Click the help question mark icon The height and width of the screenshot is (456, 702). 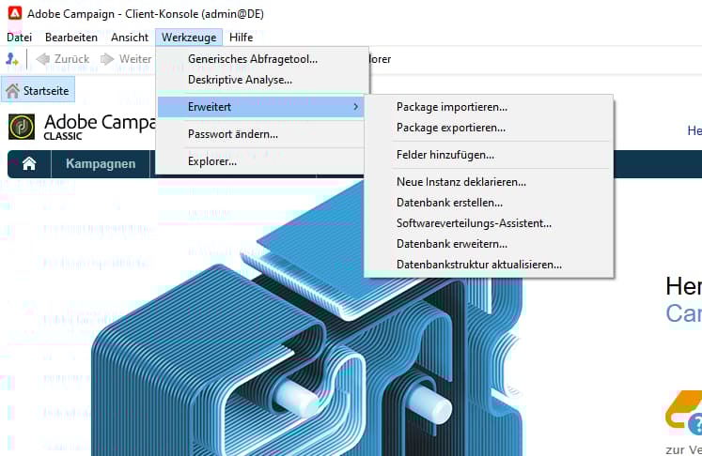[x=695, y=424]
